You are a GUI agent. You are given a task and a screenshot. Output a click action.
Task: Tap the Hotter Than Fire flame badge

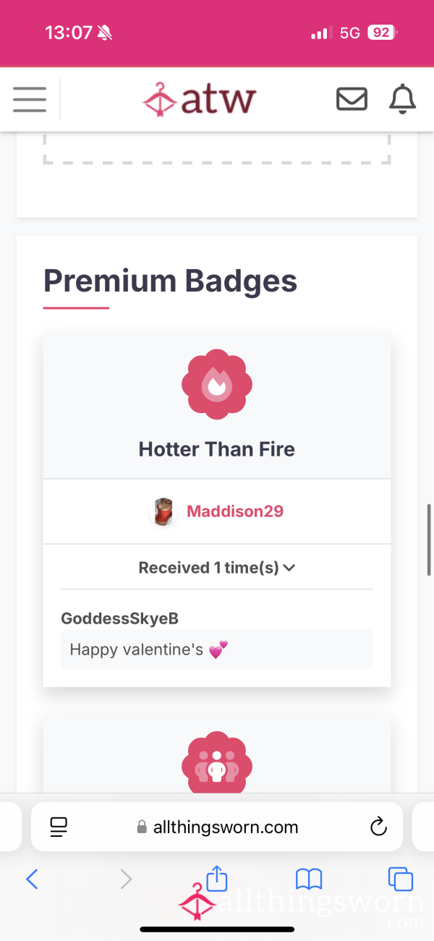click(x=217, y=385)
